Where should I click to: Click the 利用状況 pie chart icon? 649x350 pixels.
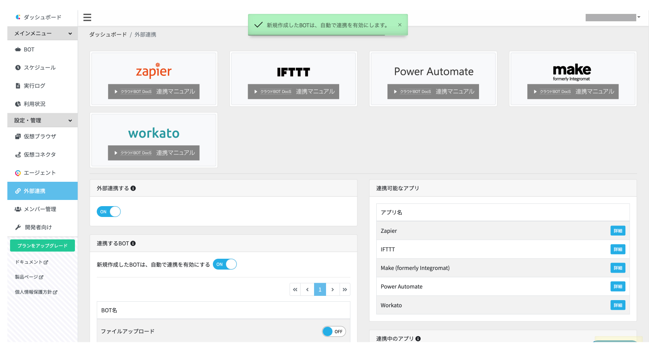tap(18, 104)
